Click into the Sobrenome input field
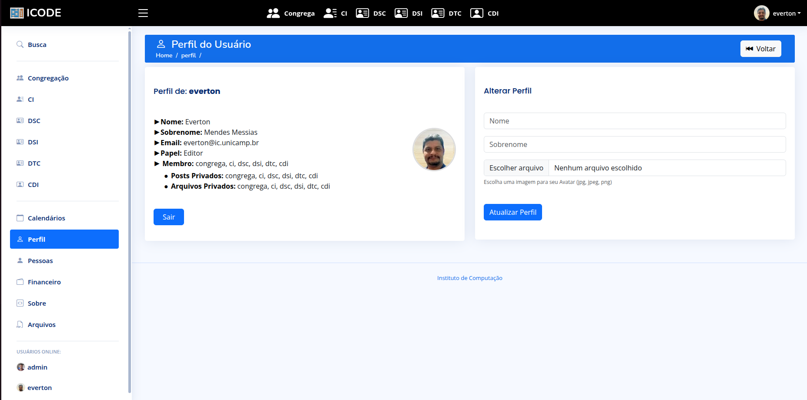 tap(634, 144)
